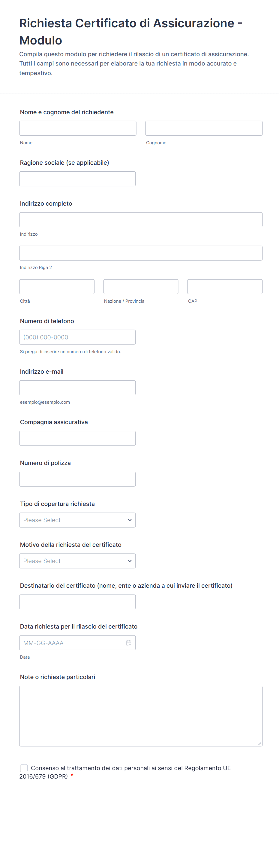Click the Nome input field
Screen dimensions: 279x842
click(x=78, y=128)
